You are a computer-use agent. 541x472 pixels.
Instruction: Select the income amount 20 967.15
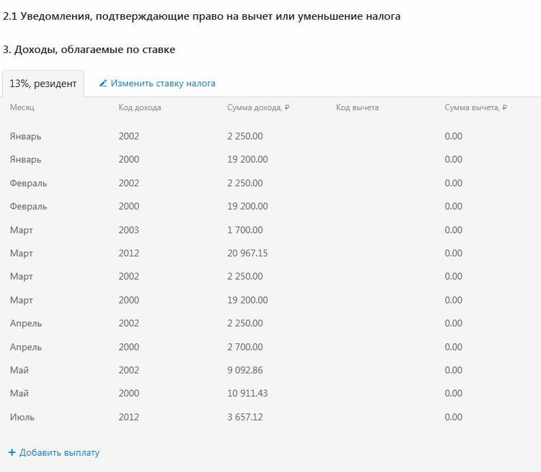pyautogui.click(x=247, y=253)
